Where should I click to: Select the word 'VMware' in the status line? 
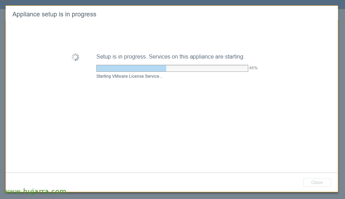[120, 76]
